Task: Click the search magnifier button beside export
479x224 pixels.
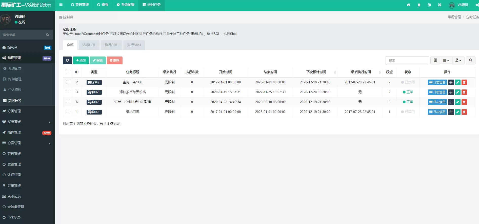Action: (470, 60)
